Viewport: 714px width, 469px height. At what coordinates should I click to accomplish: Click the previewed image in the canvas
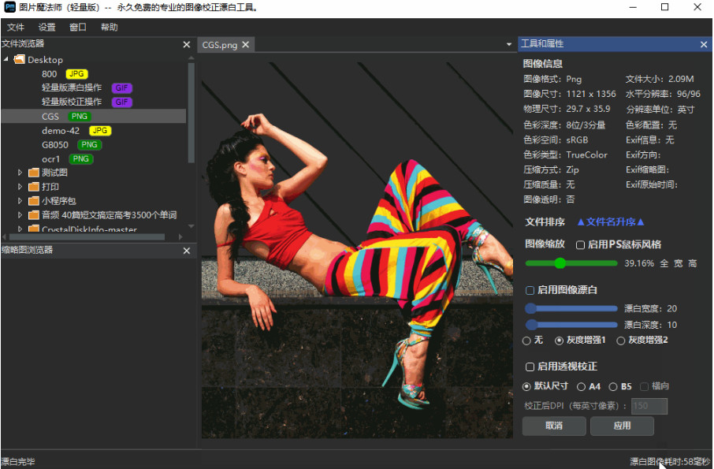click(x=358, y=251)
